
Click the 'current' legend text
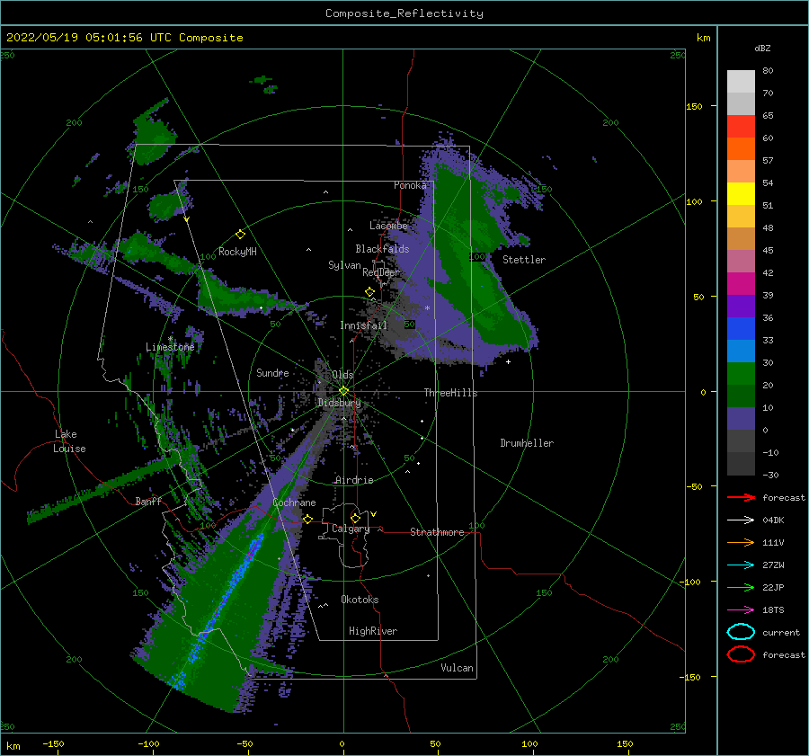coord(781,633)
